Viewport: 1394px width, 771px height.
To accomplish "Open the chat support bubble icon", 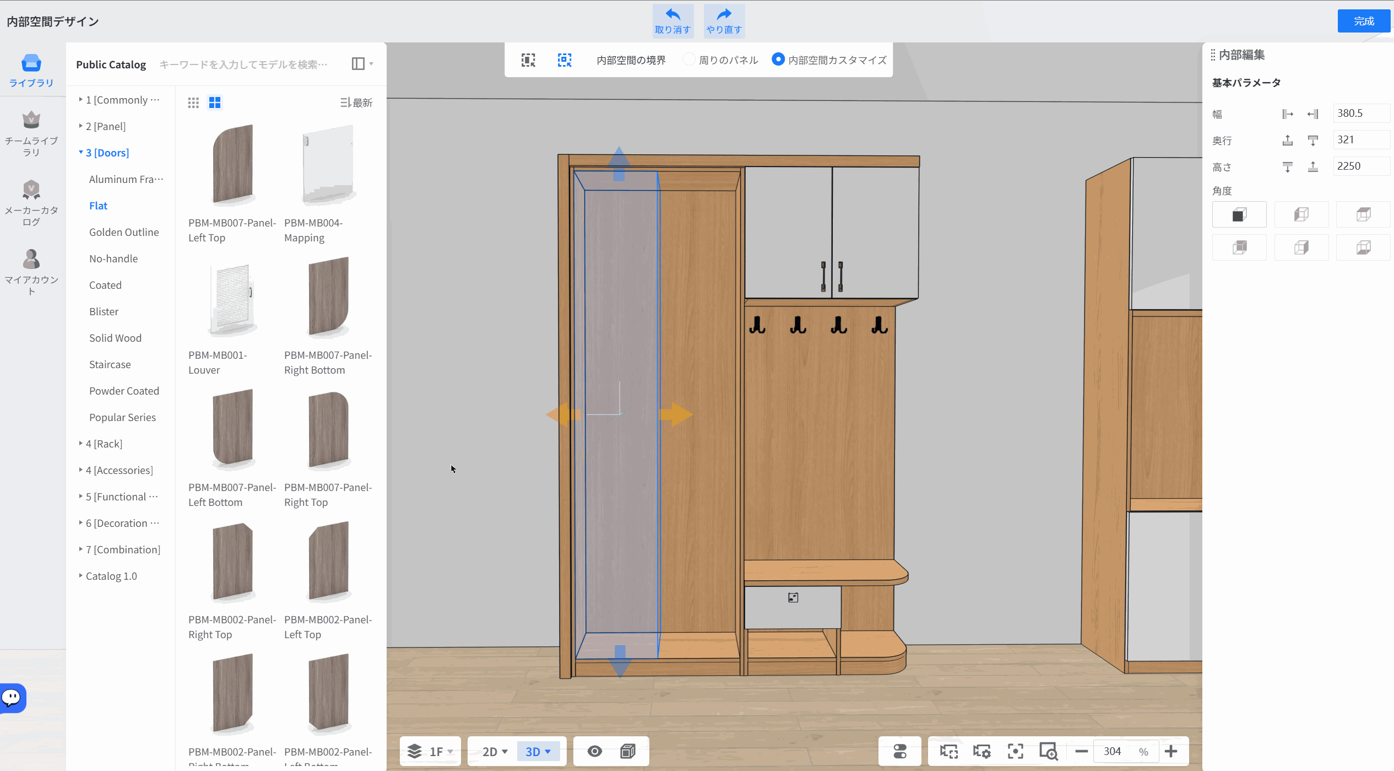I will (x=12, y=698).
